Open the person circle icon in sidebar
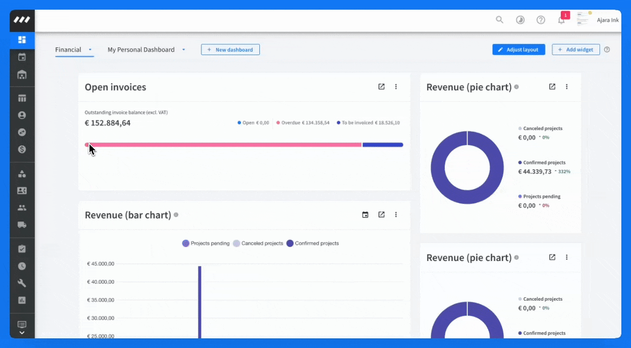This screenshot has height=348, width=631. pos(22,115)
